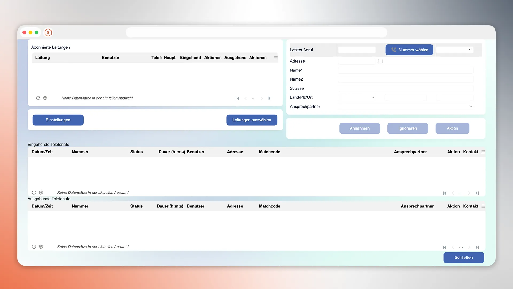Jump to first page of Ausgehende Telefonate
Image resolution: width=513 pixels, height=289 pixels.
click(x=444, y=247)
